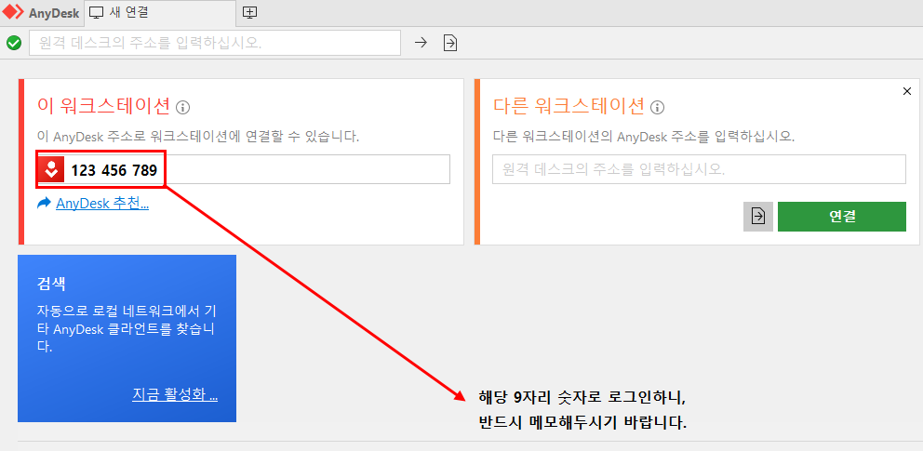
Task: Focus the 다른 워크스테이션 address input
Action: pos(699,169)
